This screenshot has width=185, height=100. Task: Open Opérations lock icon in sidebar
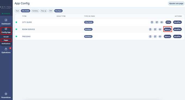[6, 49]
